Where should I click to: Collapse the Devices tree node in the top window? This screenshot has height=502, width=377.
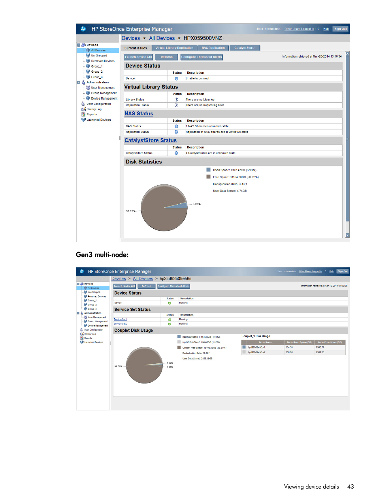(x=79, y=45)
